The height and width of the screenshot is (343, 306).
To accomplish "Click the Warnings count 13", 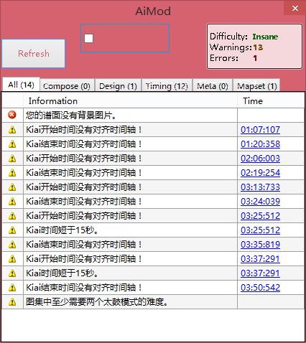I will 258,47.
